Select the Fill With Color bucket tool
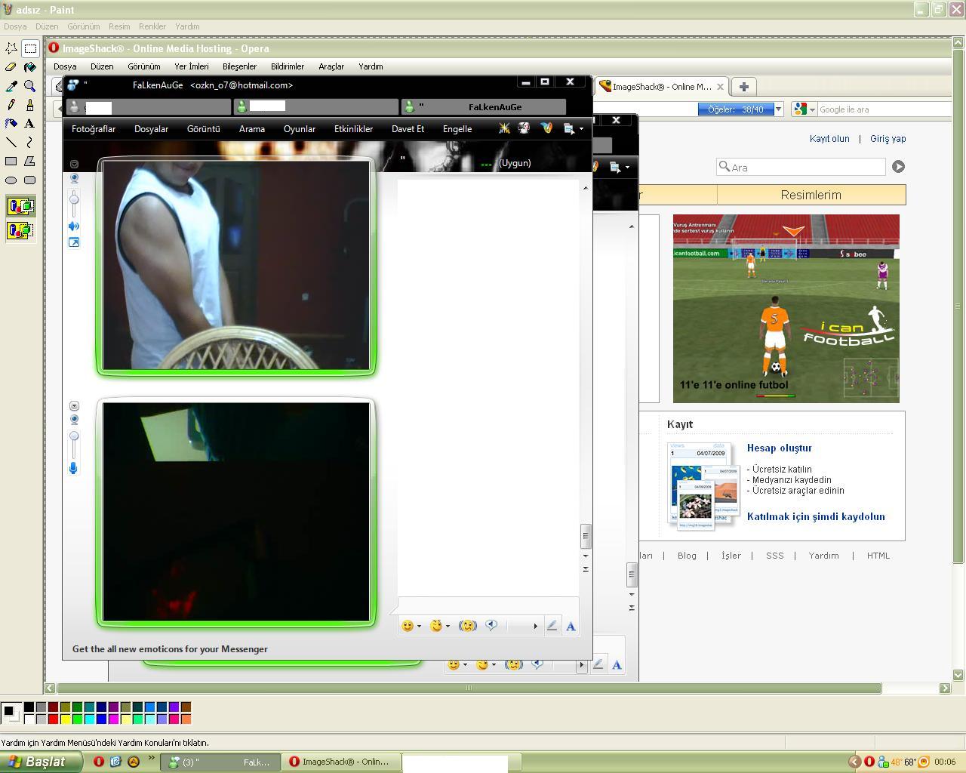 [x=30, y=67]
